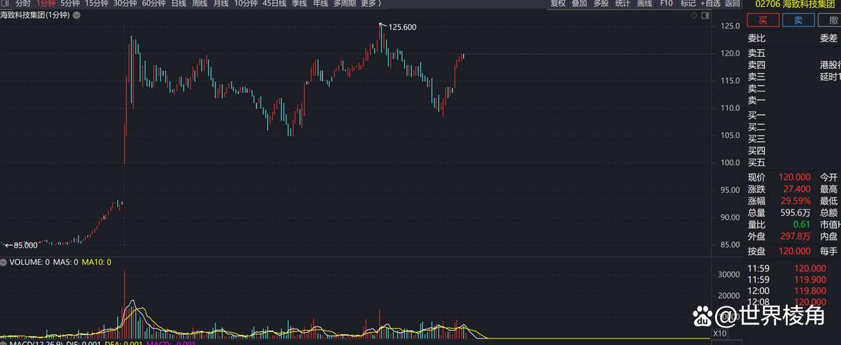Select the 30分钟 period tab
This screenshot has height=345, width=841.
click(125, 3)
